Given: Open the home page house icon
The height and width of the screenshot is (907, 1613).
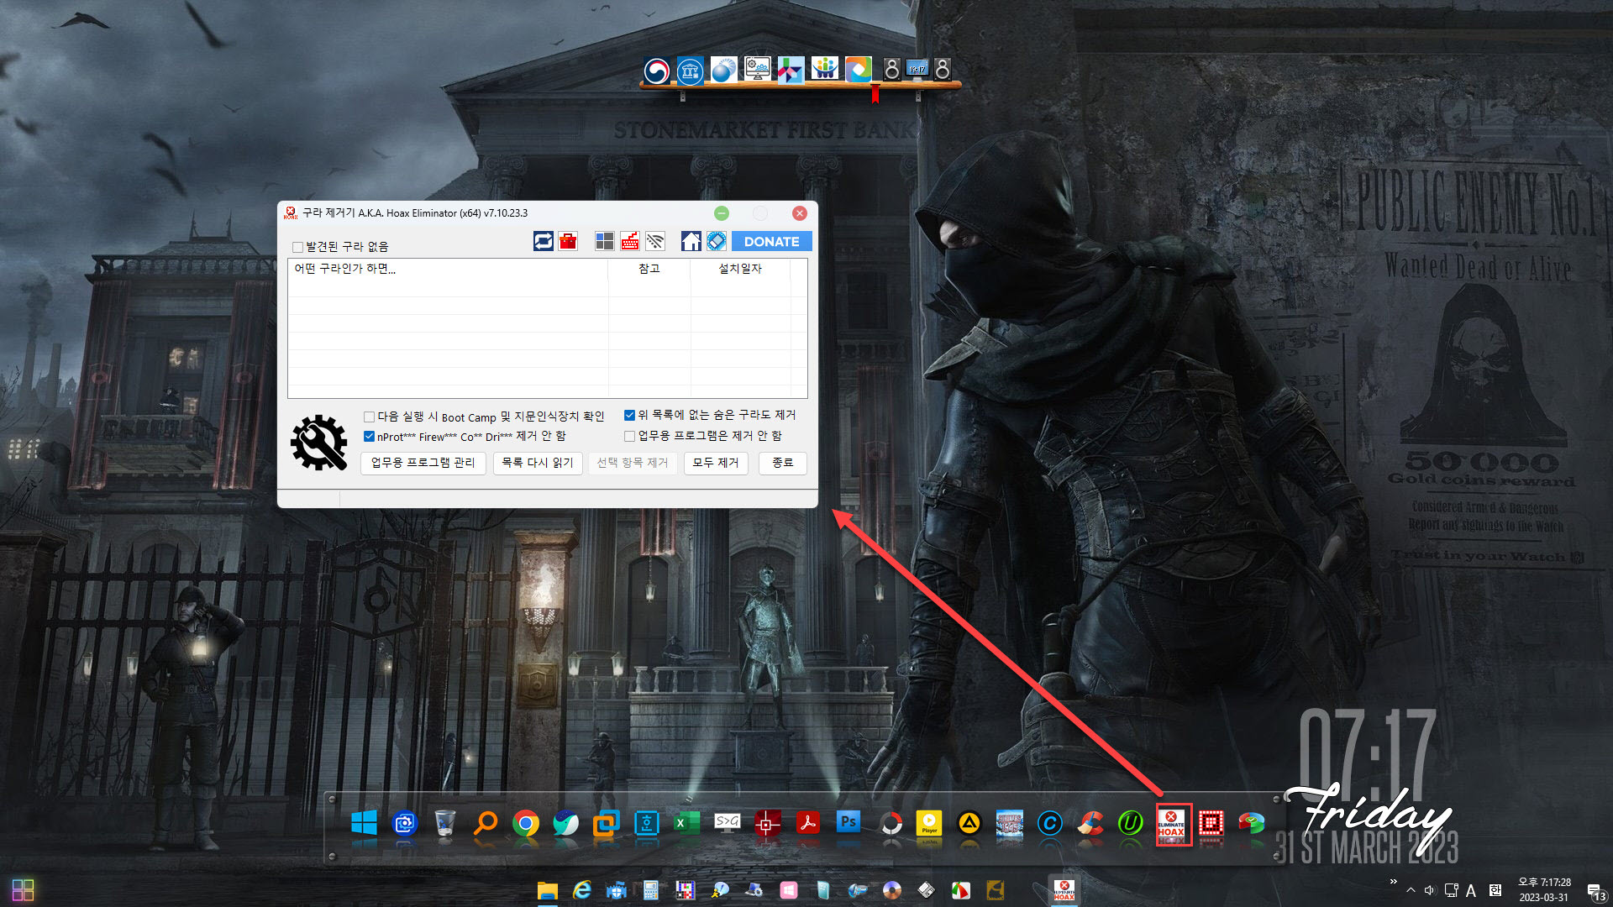Looking at the screenshot, I should pos(691,242).
